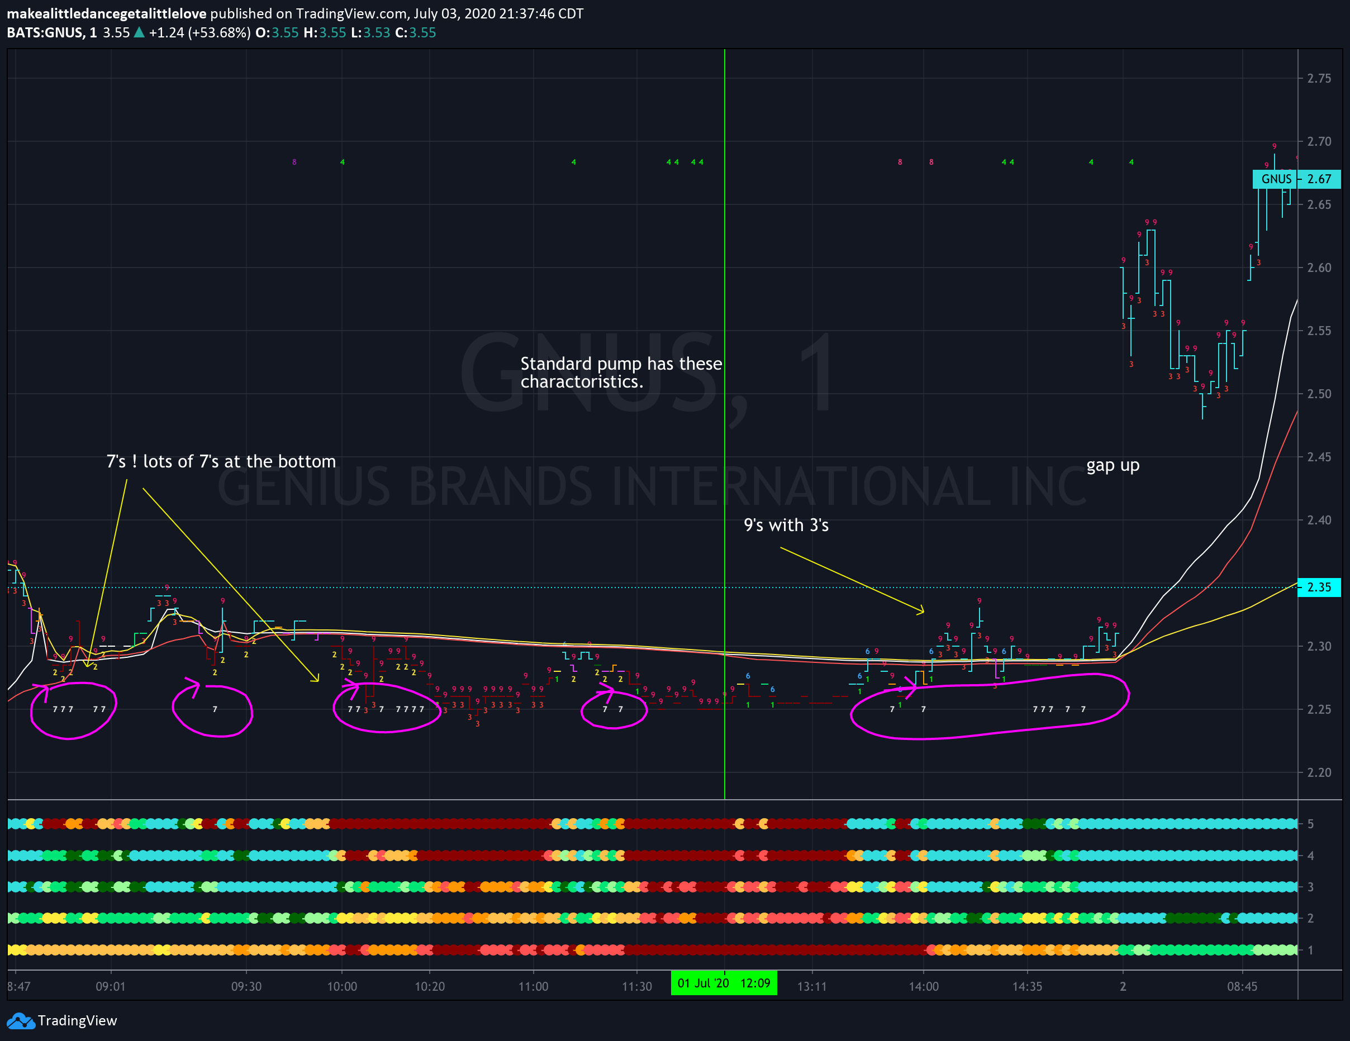Click the 2.65 price axis label
Screen dimensions: 1350x1041
pos(1319,204)
